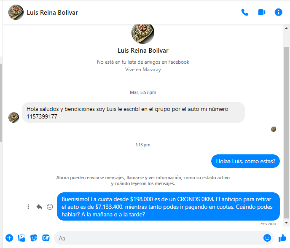Click the Aa message input field
The image size is (290, 248).
159,238
